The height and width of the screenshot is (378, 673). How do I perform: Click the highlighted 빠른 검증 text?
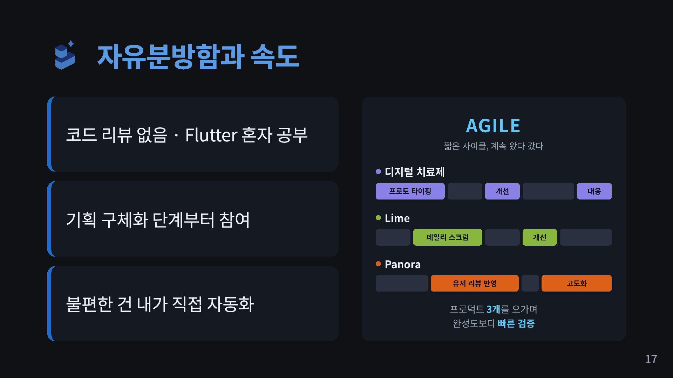click(x=516, y=323)
